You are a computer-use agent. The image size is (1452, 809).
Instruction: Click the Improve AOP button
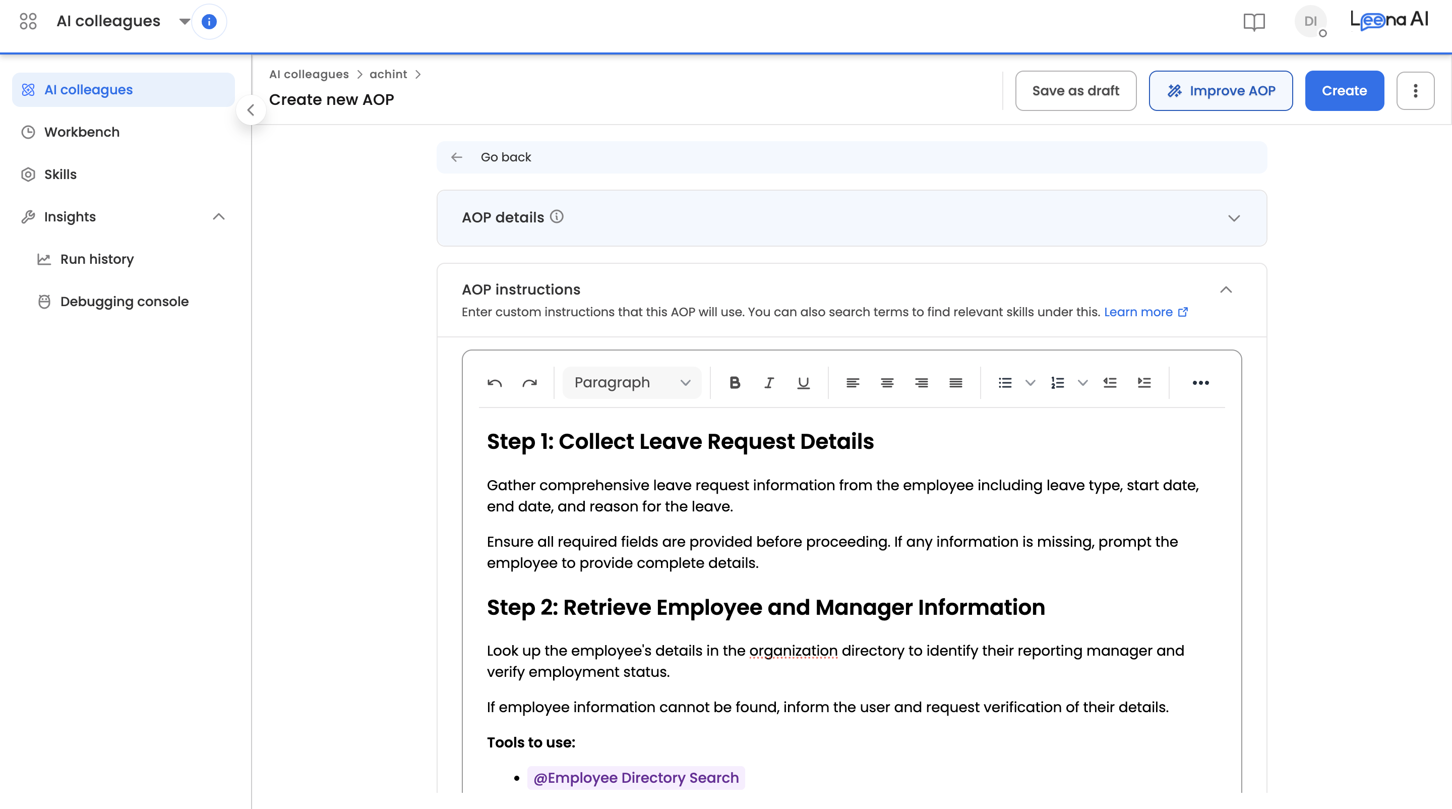point(1220,91)
